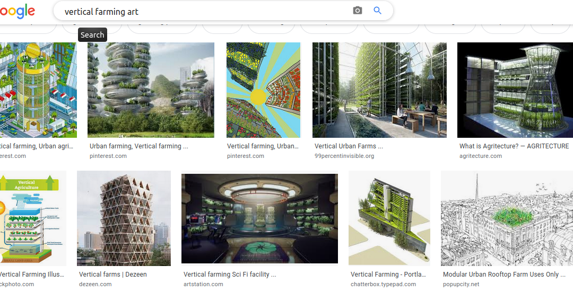Click the 'What is Agritecture?' result title
This screenshot has width=573, height=292.
514,146
